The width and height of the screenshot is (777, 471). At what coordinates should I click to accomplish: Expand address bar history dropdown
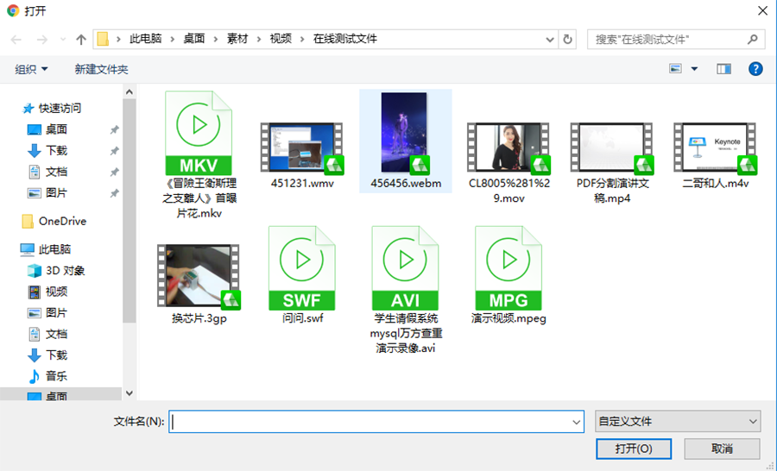550,39
